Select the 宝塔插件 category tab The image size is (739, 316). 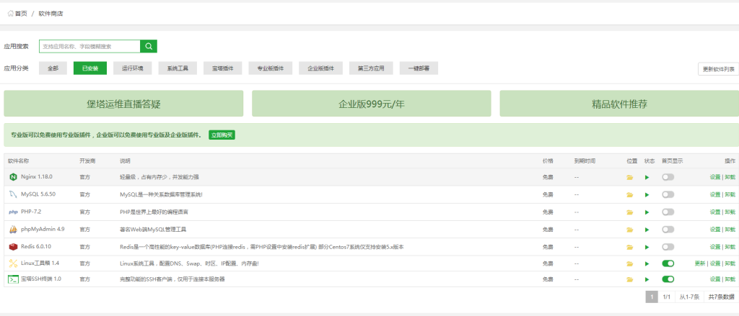coord(223,68)
